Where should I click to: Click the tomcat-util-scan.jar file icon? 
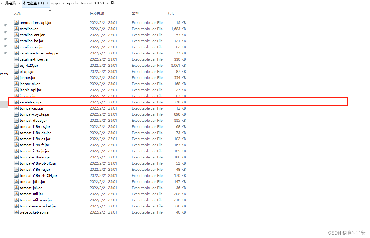coord(16,200)
